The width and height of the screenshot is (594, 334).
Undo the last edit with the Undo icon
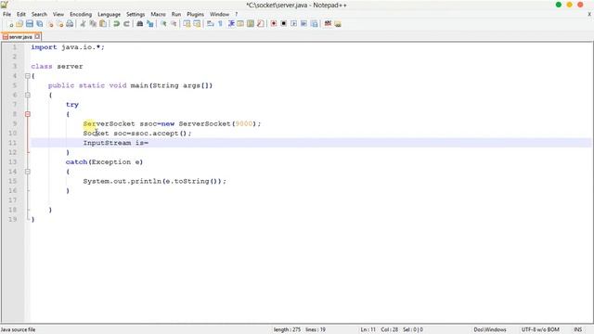click(x=116, y=24)
